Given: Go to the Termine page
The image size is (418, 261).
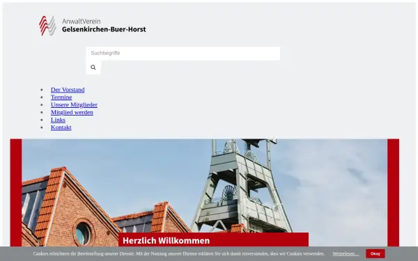Looking at the screenshot, I should tap(61, 97).
